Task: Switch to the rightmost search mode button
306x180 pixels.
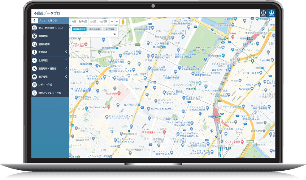Action: [x=109, y=29]
